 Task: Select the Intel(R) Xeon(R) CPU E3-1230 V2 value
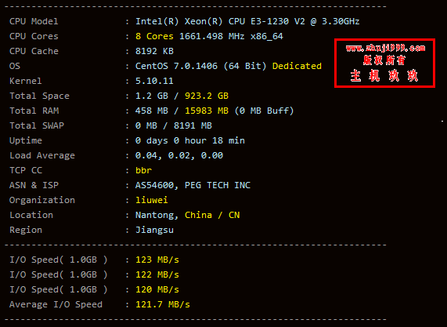[x=247, y=21]
